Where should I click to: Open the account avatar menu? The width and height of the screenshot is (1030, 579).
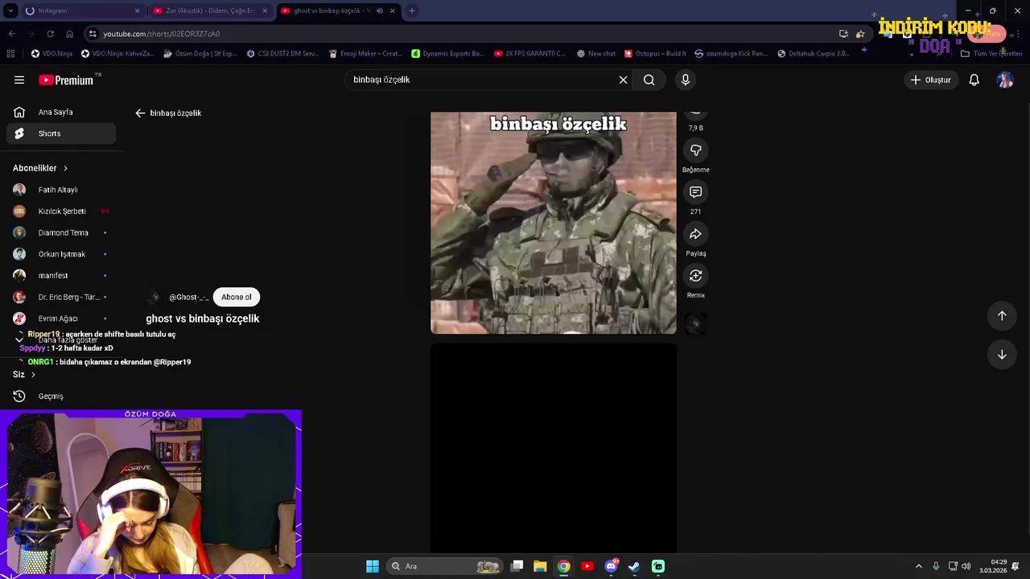[1005, 80]
